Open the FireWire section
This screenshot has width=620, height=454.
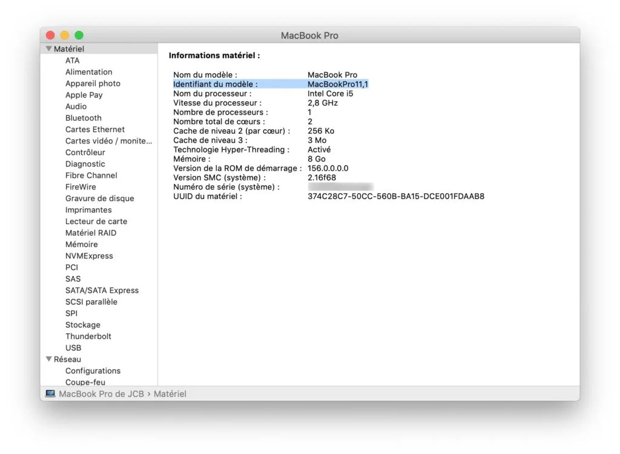pos(82,186)
